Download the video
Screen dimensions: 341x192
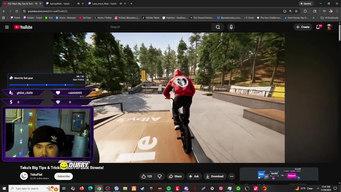(x=215, y=176)
